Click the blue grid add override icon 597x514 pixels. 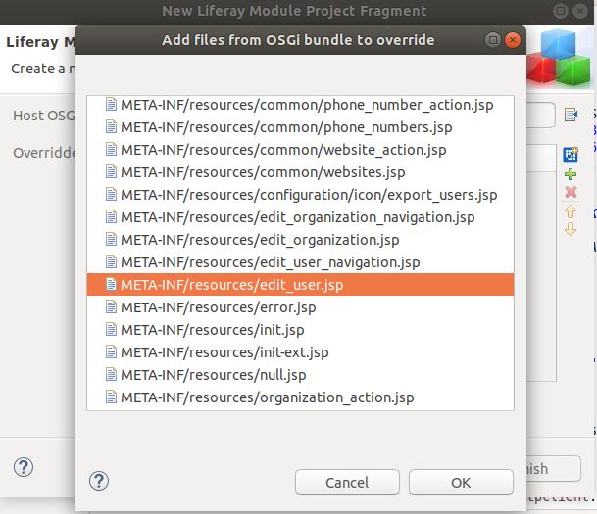571,155
